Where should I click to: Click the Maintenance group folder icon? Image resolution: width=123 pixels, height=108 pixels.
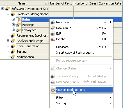coord(13,57)
